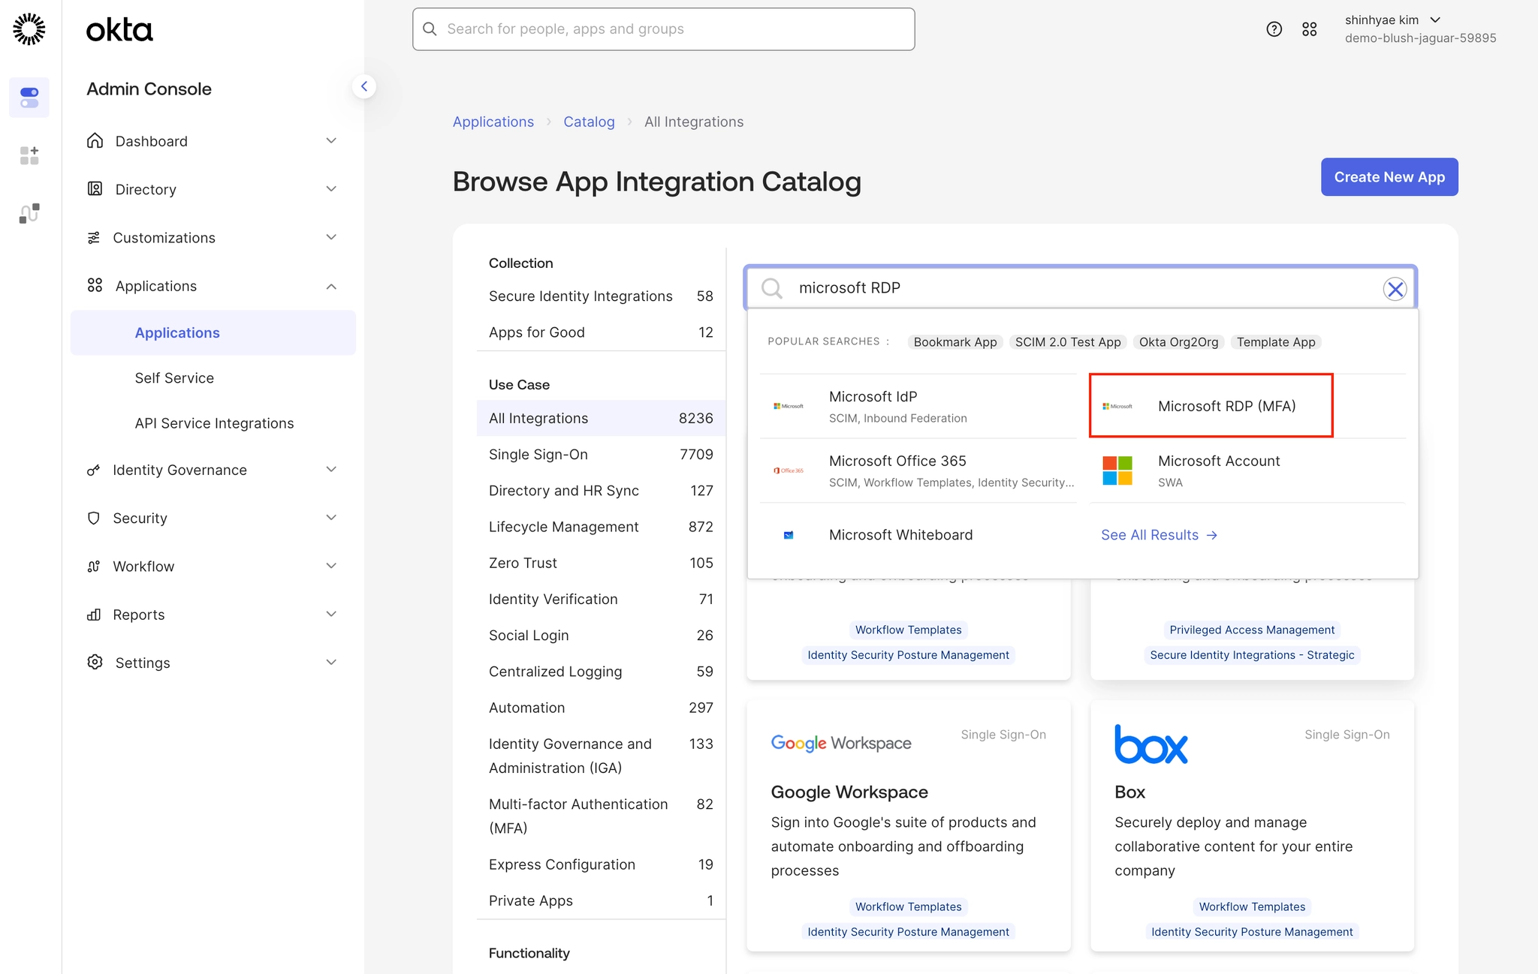Image resolution: width=1538 pixels, height=974 pixels.
Task: Click the Box logo
Action: tap(1151, 744)
